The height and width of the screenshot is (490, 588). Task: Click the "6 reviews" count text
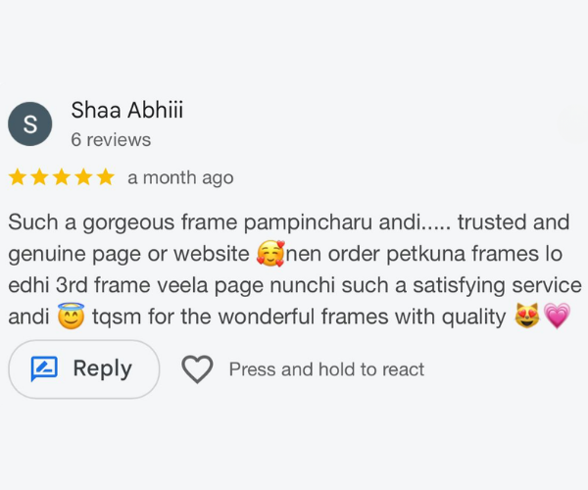pyautogui.click(x=111, y=140)
